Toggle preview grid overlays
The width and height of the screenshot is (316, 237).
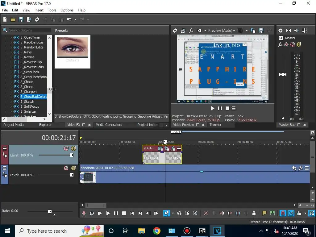pos(240,31)
